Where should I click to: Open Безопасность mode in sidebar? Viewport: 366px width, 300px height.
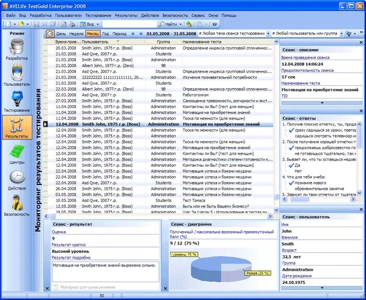[x=17, y=205]
